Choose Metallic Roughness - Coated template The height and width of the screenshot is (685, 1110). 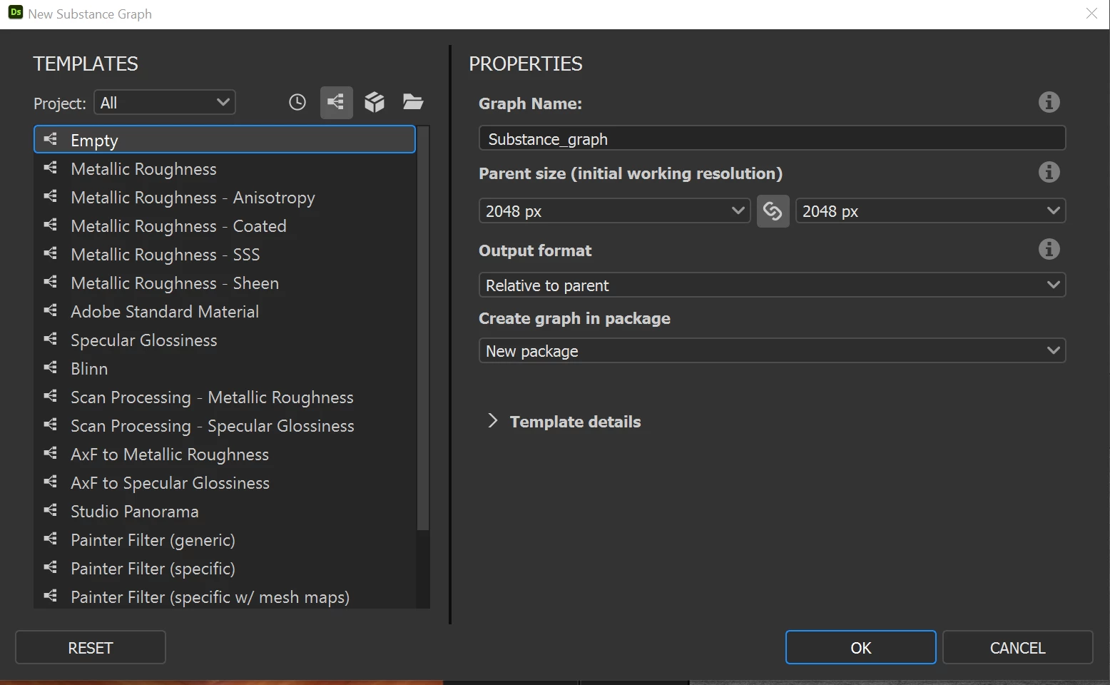click(225, 225)
